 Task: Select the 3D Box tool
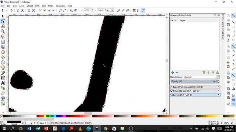[3, 47]
